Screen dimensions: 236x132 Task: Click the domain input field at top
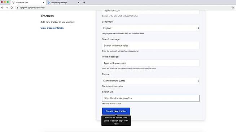(x=151, y=12)
